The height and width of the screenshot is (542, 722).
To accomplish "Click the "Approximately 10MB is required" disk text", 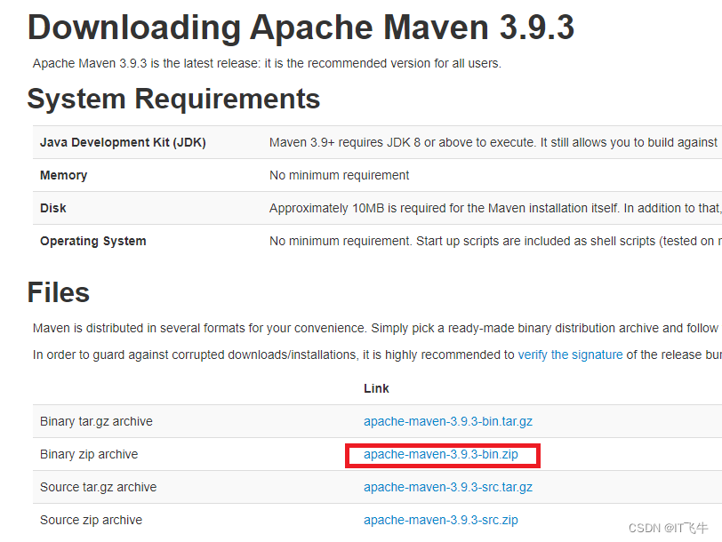I will point(495,208).
